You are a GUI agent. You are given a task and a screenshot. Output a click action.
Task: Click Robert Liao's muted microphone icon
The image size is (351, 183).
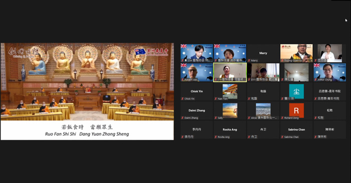183,79
